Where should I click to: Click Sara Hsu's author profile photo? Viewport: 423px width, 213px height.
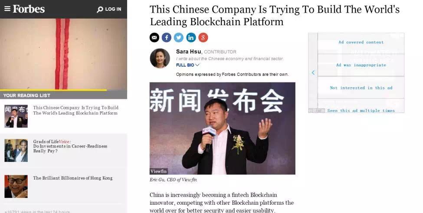(x=160, y=58)
